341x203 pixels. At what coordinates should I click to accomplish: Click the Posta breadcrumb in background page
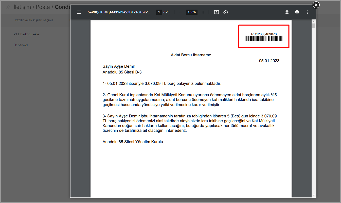tap(43, 7)
